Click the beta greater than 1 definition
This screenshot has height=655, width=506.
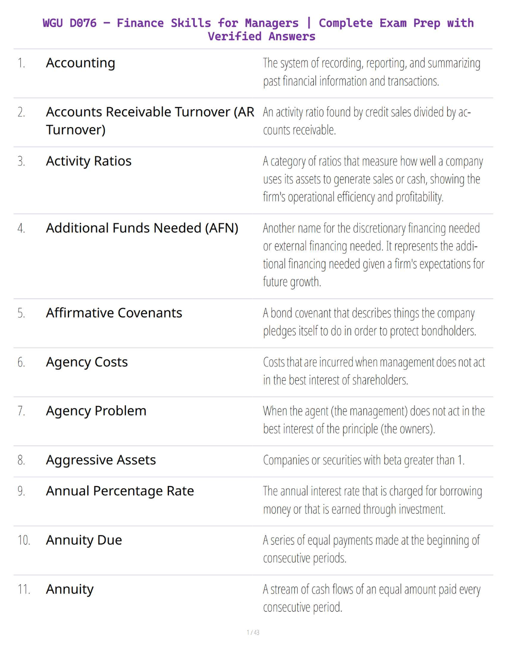(364, 460)
